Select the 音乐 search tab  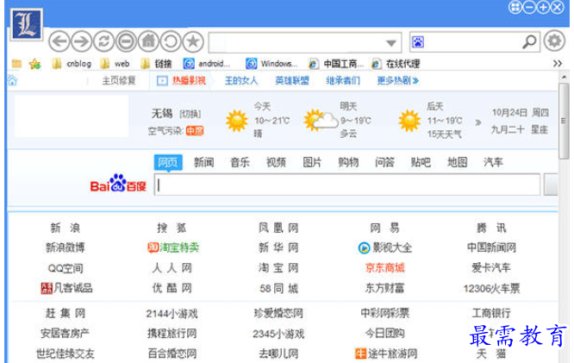pos(240,162)
